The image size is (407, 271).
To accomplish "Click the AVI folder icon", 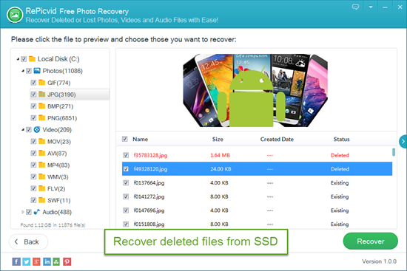I will pos(41,153).
